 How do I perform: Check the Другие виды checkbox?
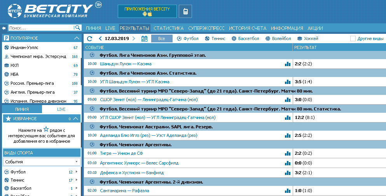(x=353, y=38)
